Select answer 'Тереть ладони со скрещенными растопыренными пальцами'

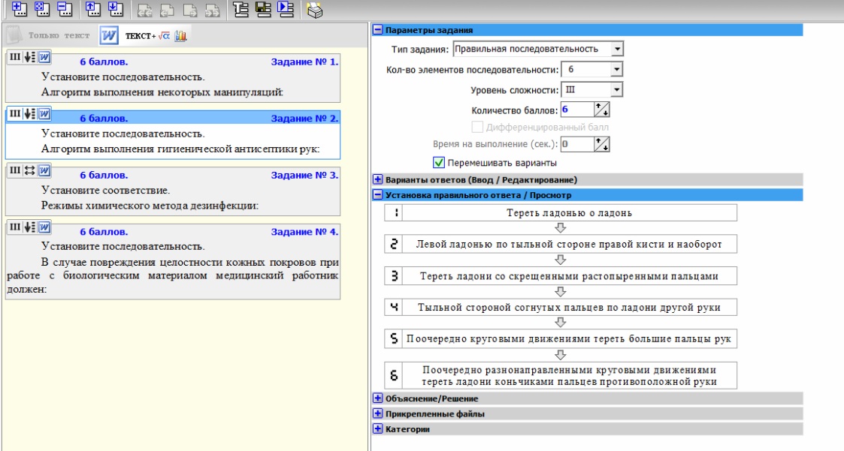pos(569,275)
